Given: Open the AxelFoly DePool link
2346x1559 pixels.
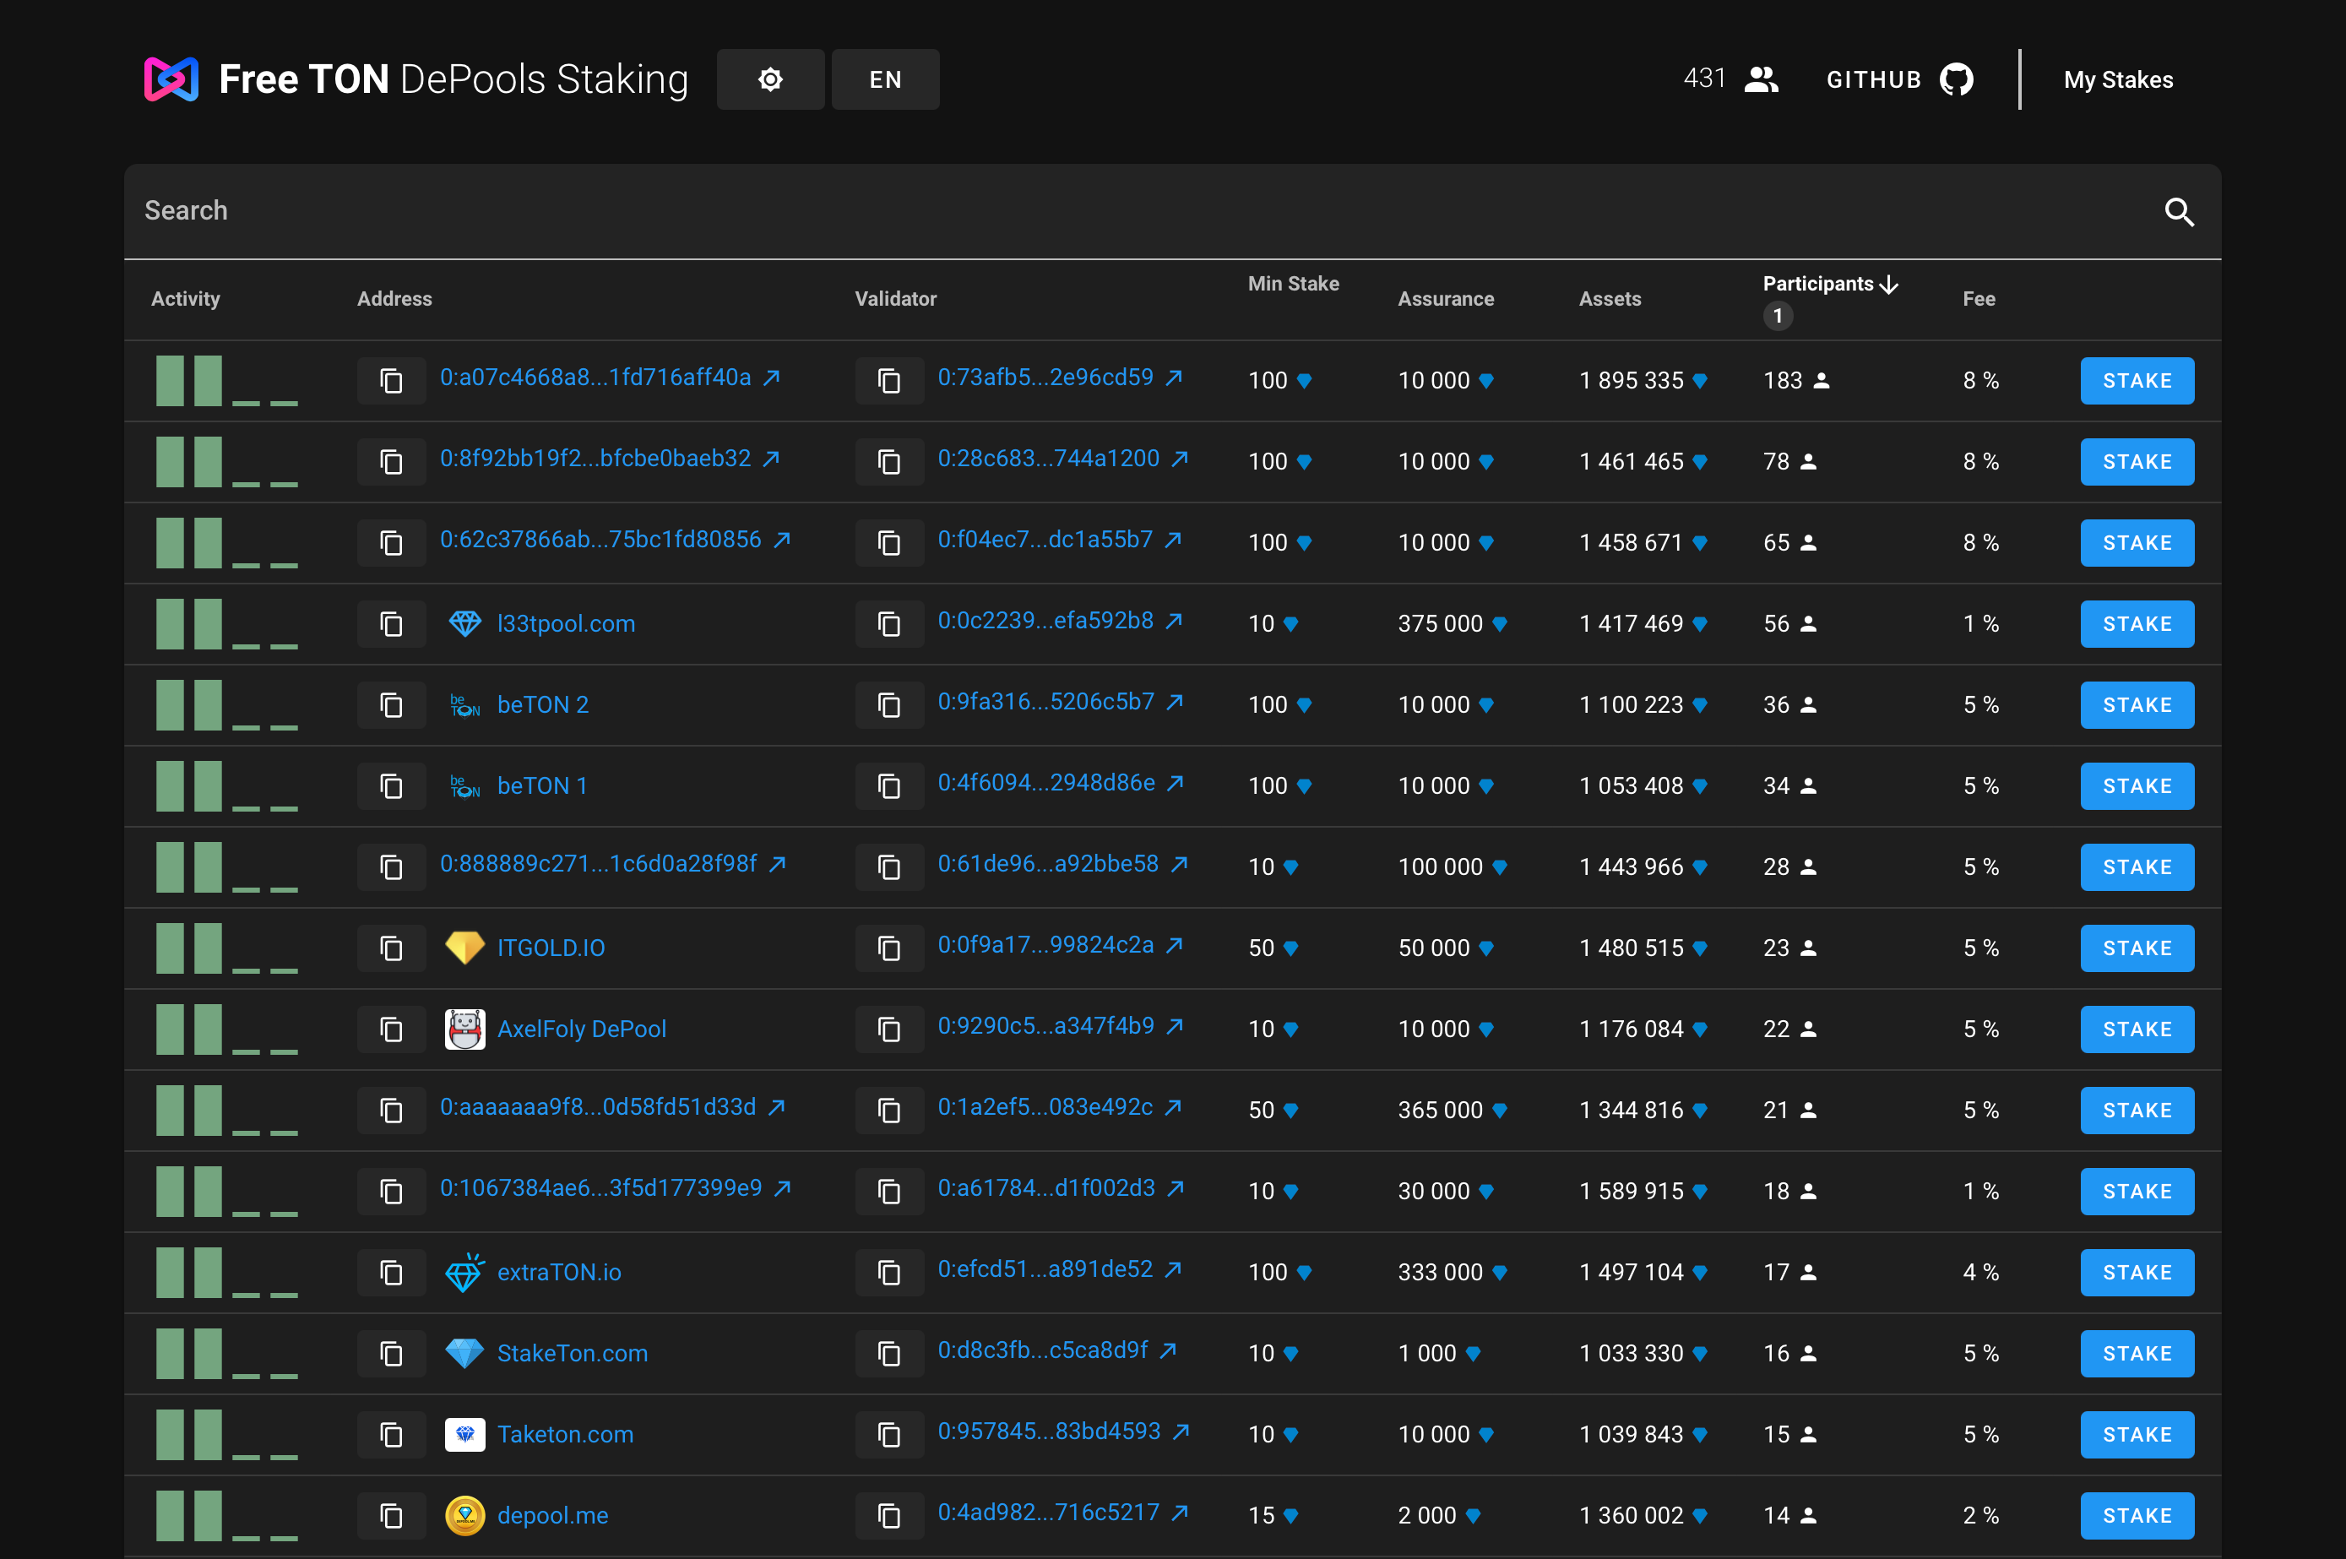Looking at the screenshot, I should click(582, 1029).
